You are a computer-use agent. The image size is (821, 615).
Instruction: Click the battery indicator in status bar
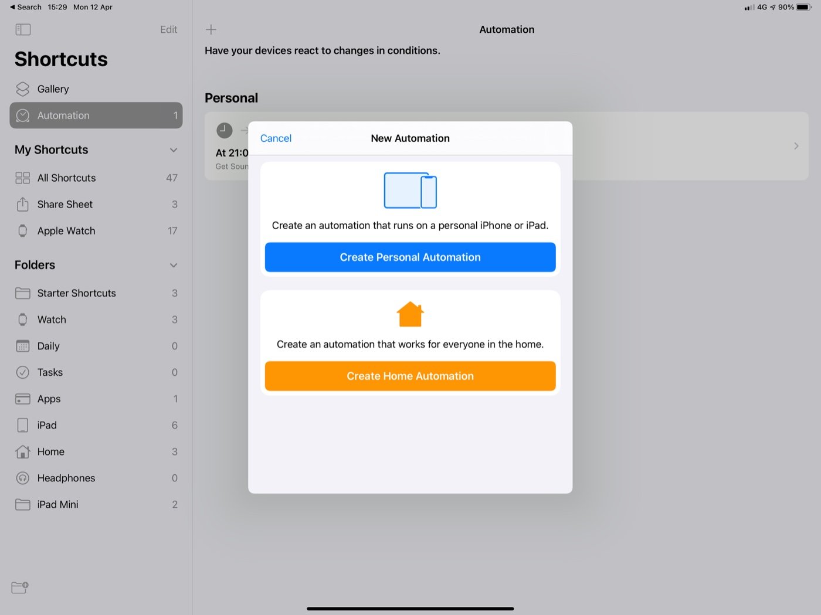click(x=802, y=7)
